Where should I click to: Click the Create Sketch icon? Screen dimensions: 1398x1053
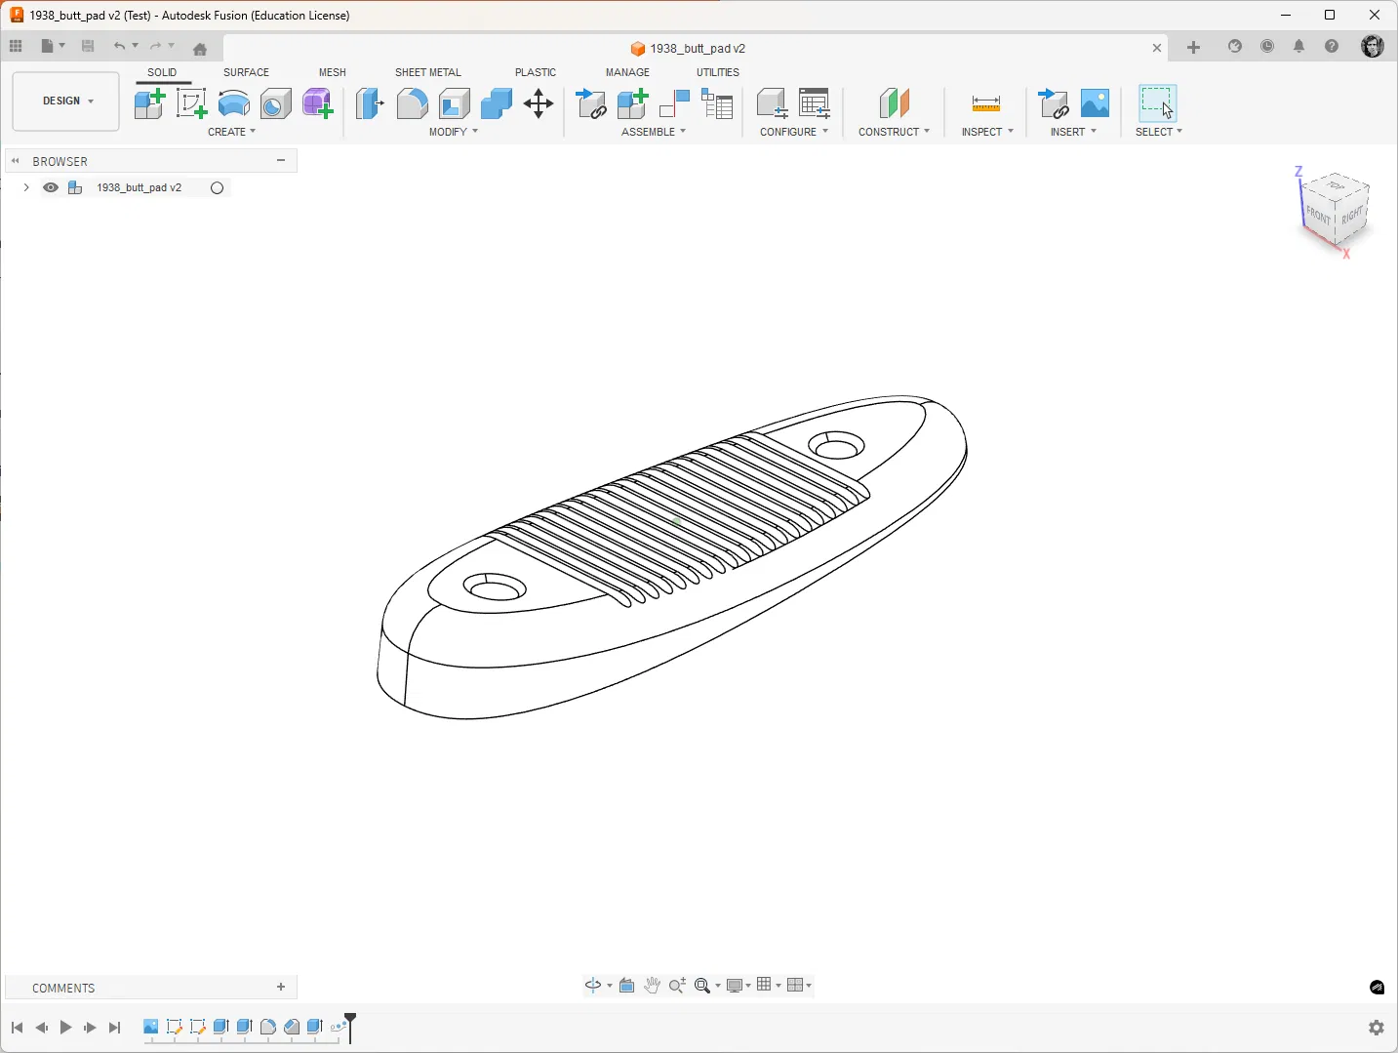[x=191, y=103]
